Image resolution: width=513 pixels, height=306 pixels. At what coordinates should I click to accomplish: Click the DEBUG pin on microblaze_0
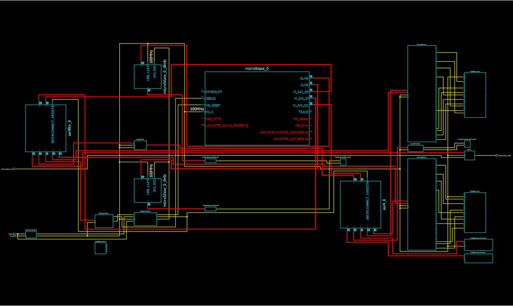210,98
